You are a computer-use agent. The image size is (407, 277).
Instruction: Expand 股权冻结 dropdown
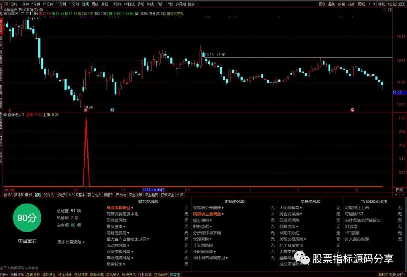pyautogui.click(x=289, y=227)
